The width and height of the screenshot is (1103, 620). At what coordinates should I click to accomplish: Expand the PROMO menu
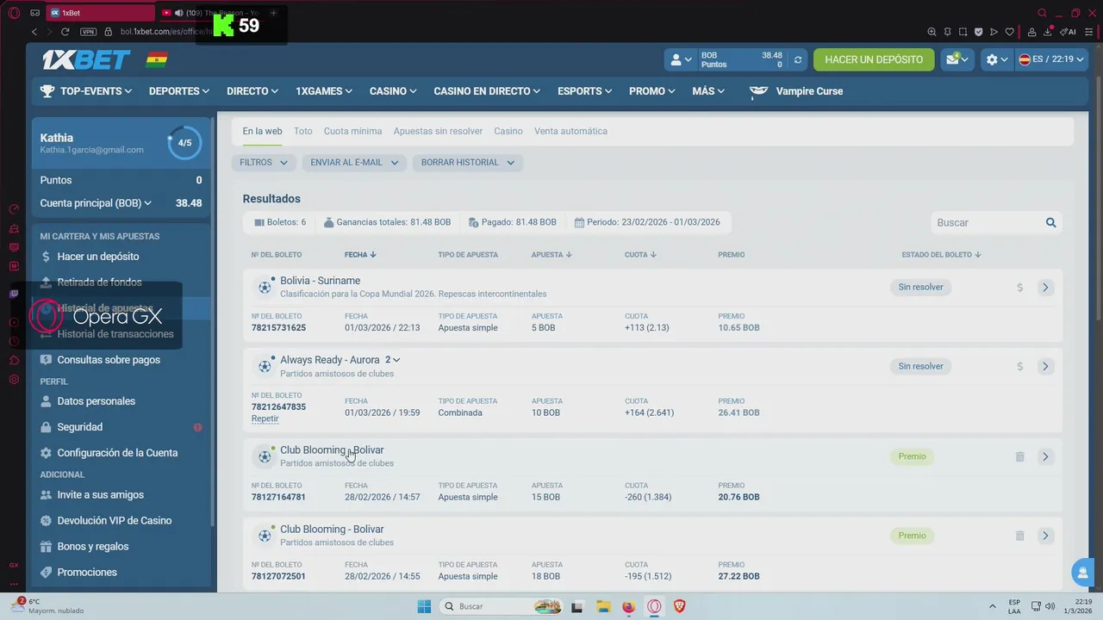pyautogui.click(x=652, y=91)
